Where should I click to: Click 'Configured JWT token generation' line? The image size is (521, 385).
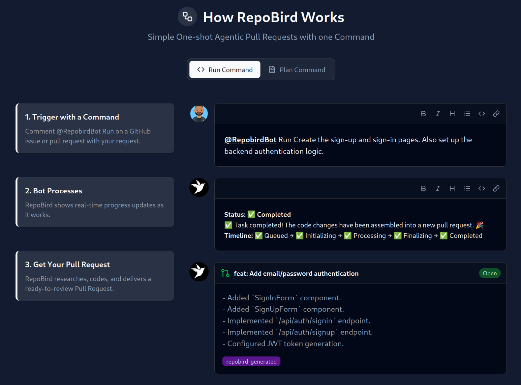(283, 344)
